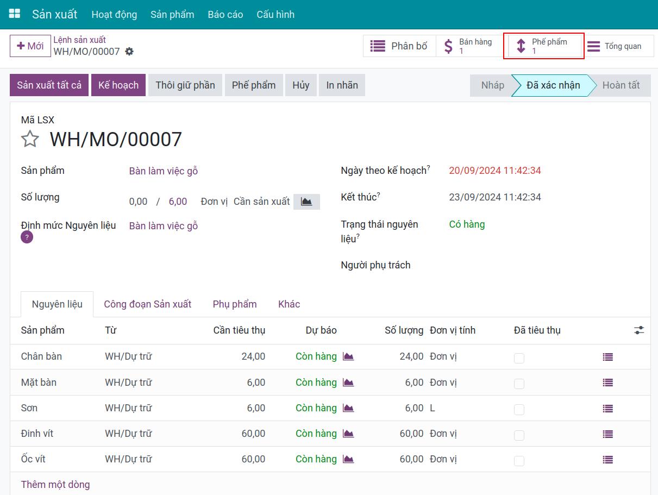The height and width of the screenshot is (495, 658).
Task: Open the Bàn làm việc gỗ product link
Action: click(x=164, y=171)
